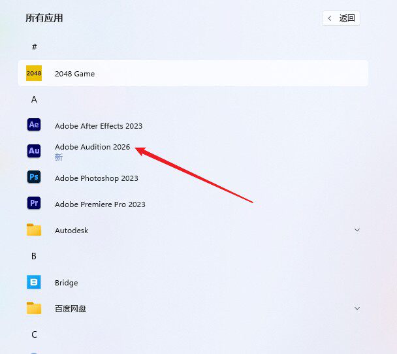Open Adobe Audition 2026 label

tap(93, 147)
